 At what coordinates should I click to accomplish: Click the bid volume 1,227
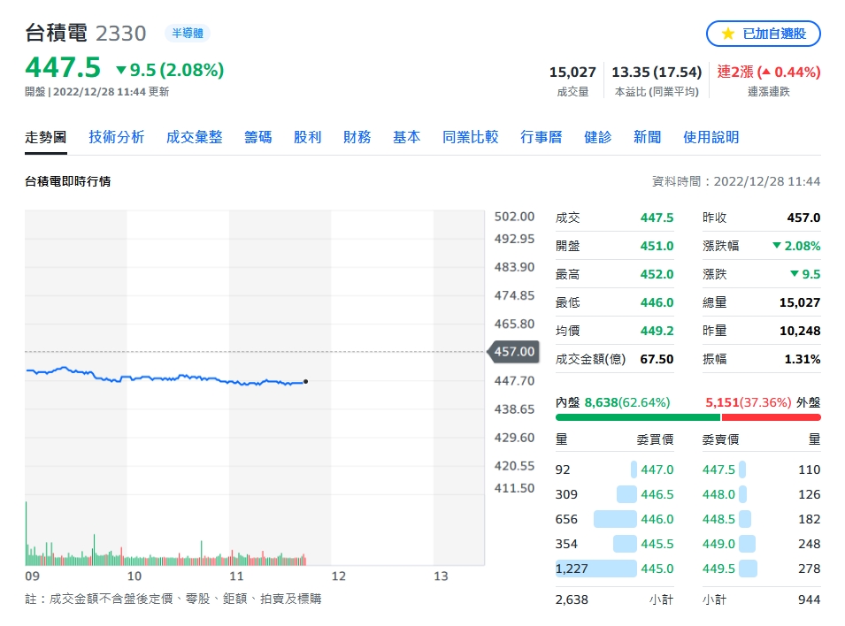(x=572, y=569)
